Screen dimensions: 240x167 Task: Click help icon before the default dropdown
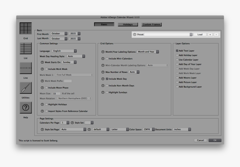pos(89,129)
